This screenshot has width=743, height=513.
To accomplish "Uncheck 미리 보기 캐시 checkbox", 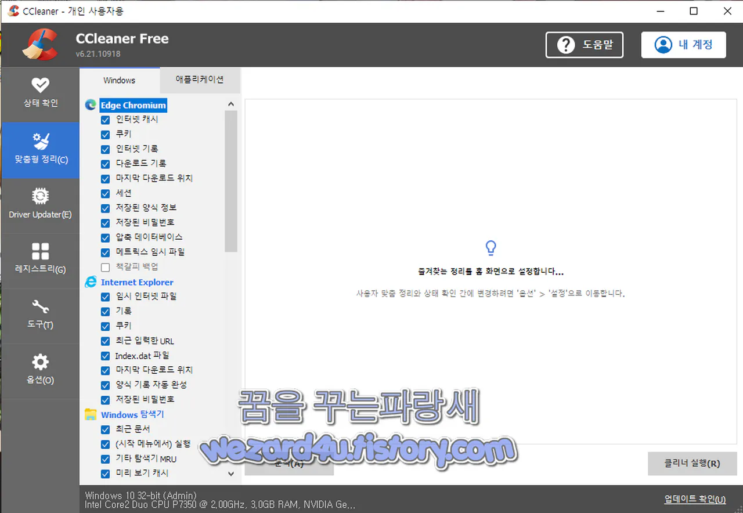I will [105, 474].
